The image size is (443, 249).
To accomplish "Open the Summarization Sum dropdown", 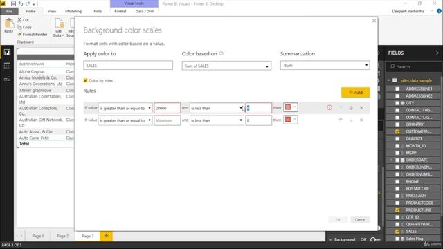I will pyautogui.click(x=325, y=65).
